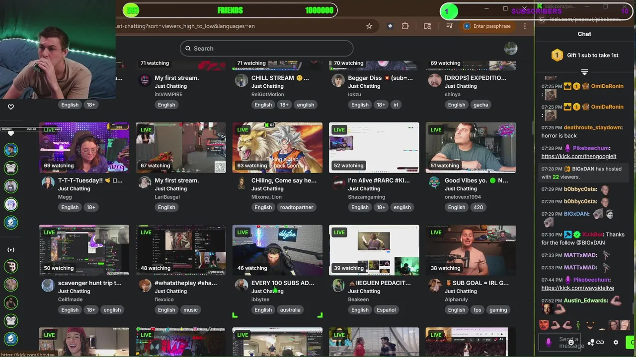Click the gaming tag under Alpharuly
This screenshot has width=636, height=357.
[498, 310]
